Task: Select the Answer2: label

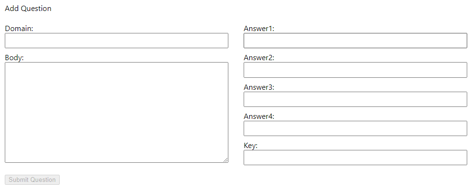Action: pyautogui.click(x=259, y=58)
